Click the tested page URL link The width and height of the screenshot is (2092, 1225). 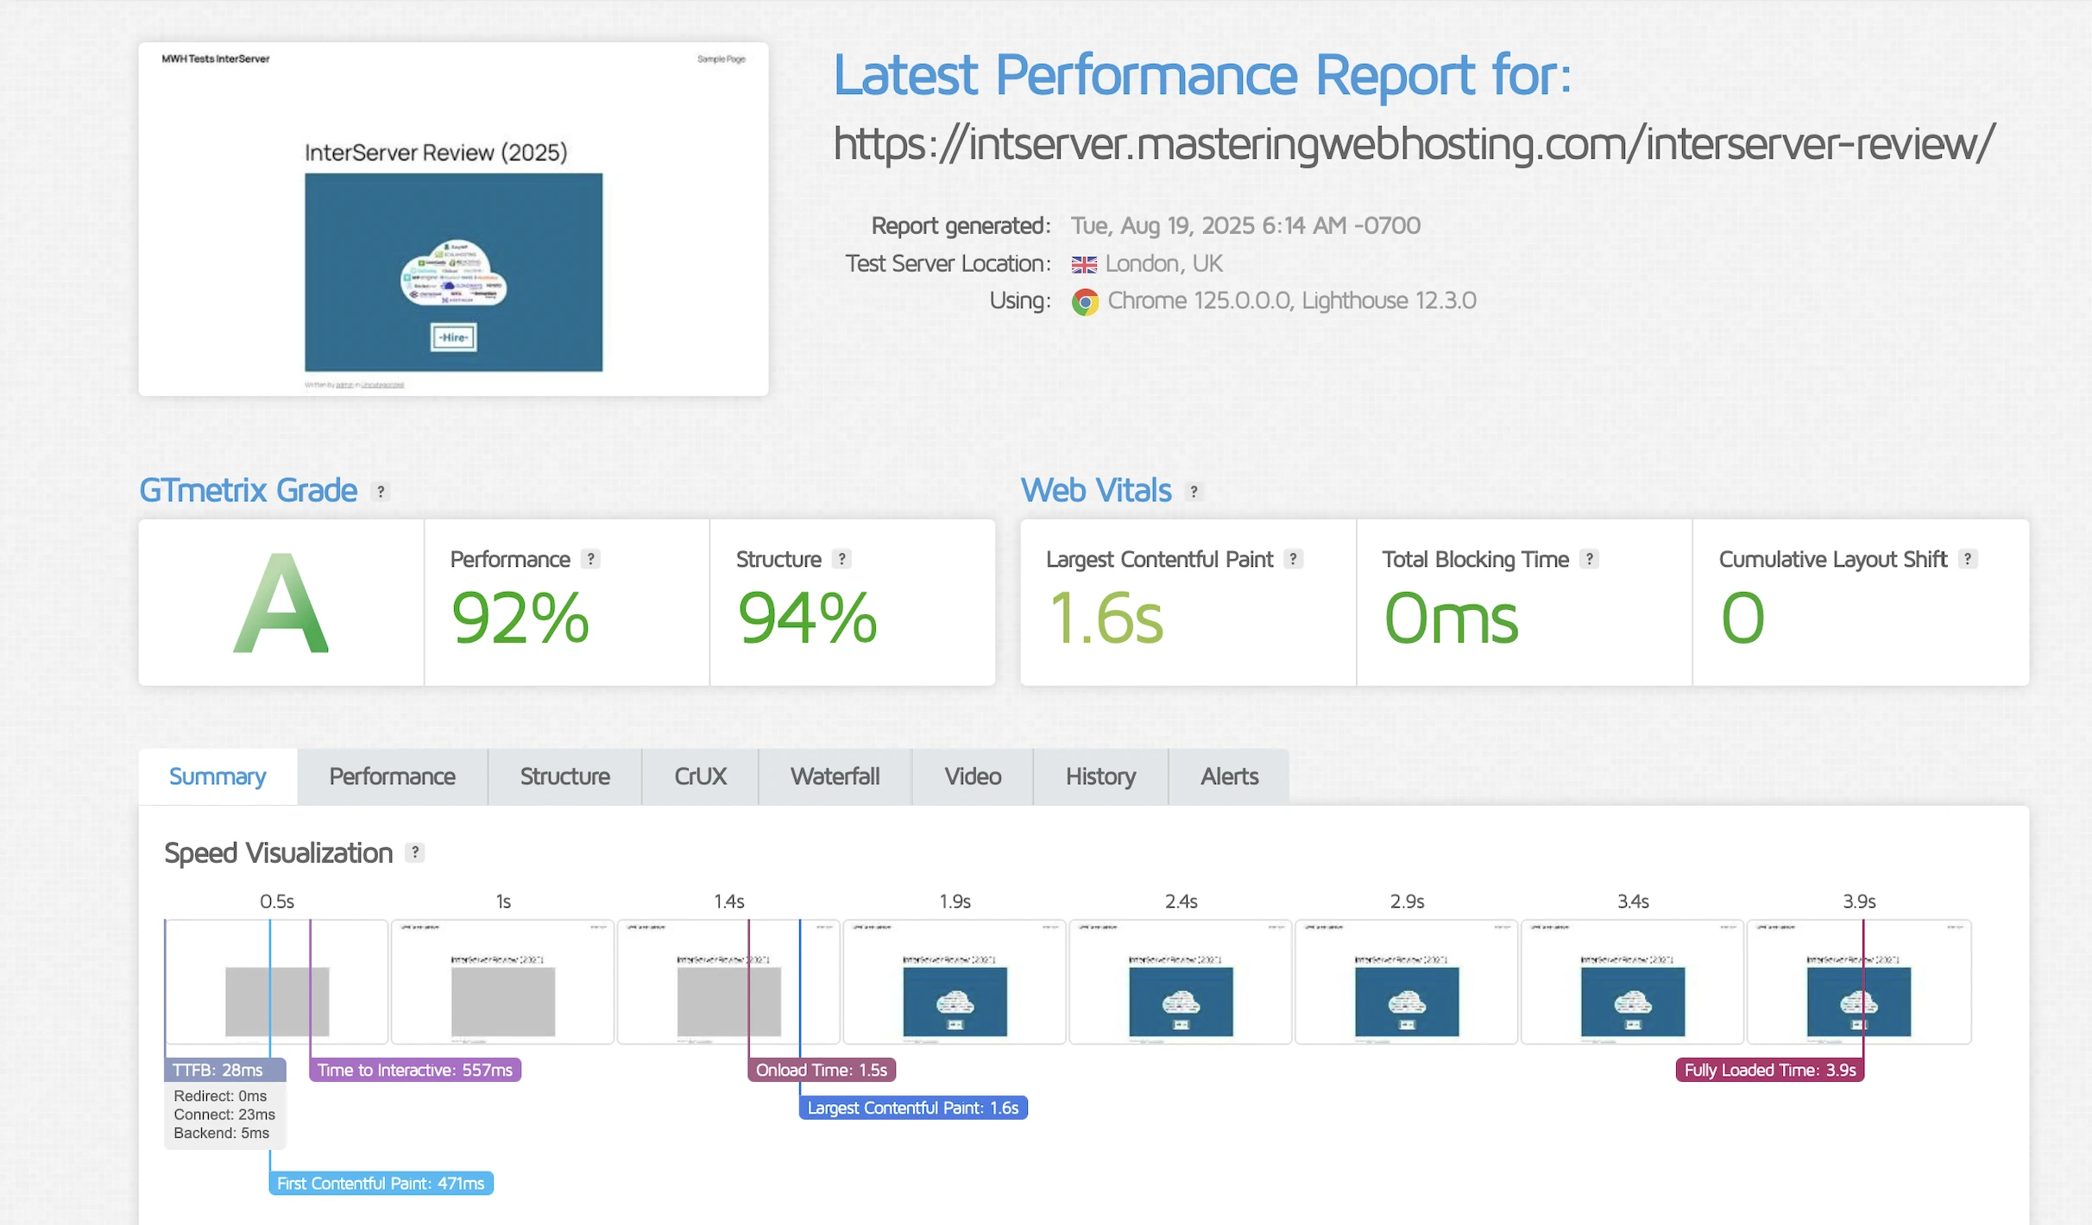coord(1414,143)
